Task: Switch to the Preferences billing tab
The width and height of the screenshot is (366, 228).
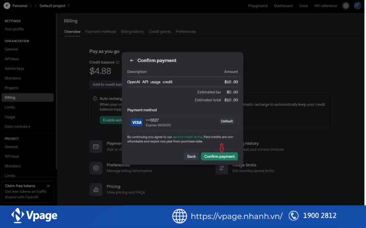Action: pyautogui.click(x=186, y=31)
